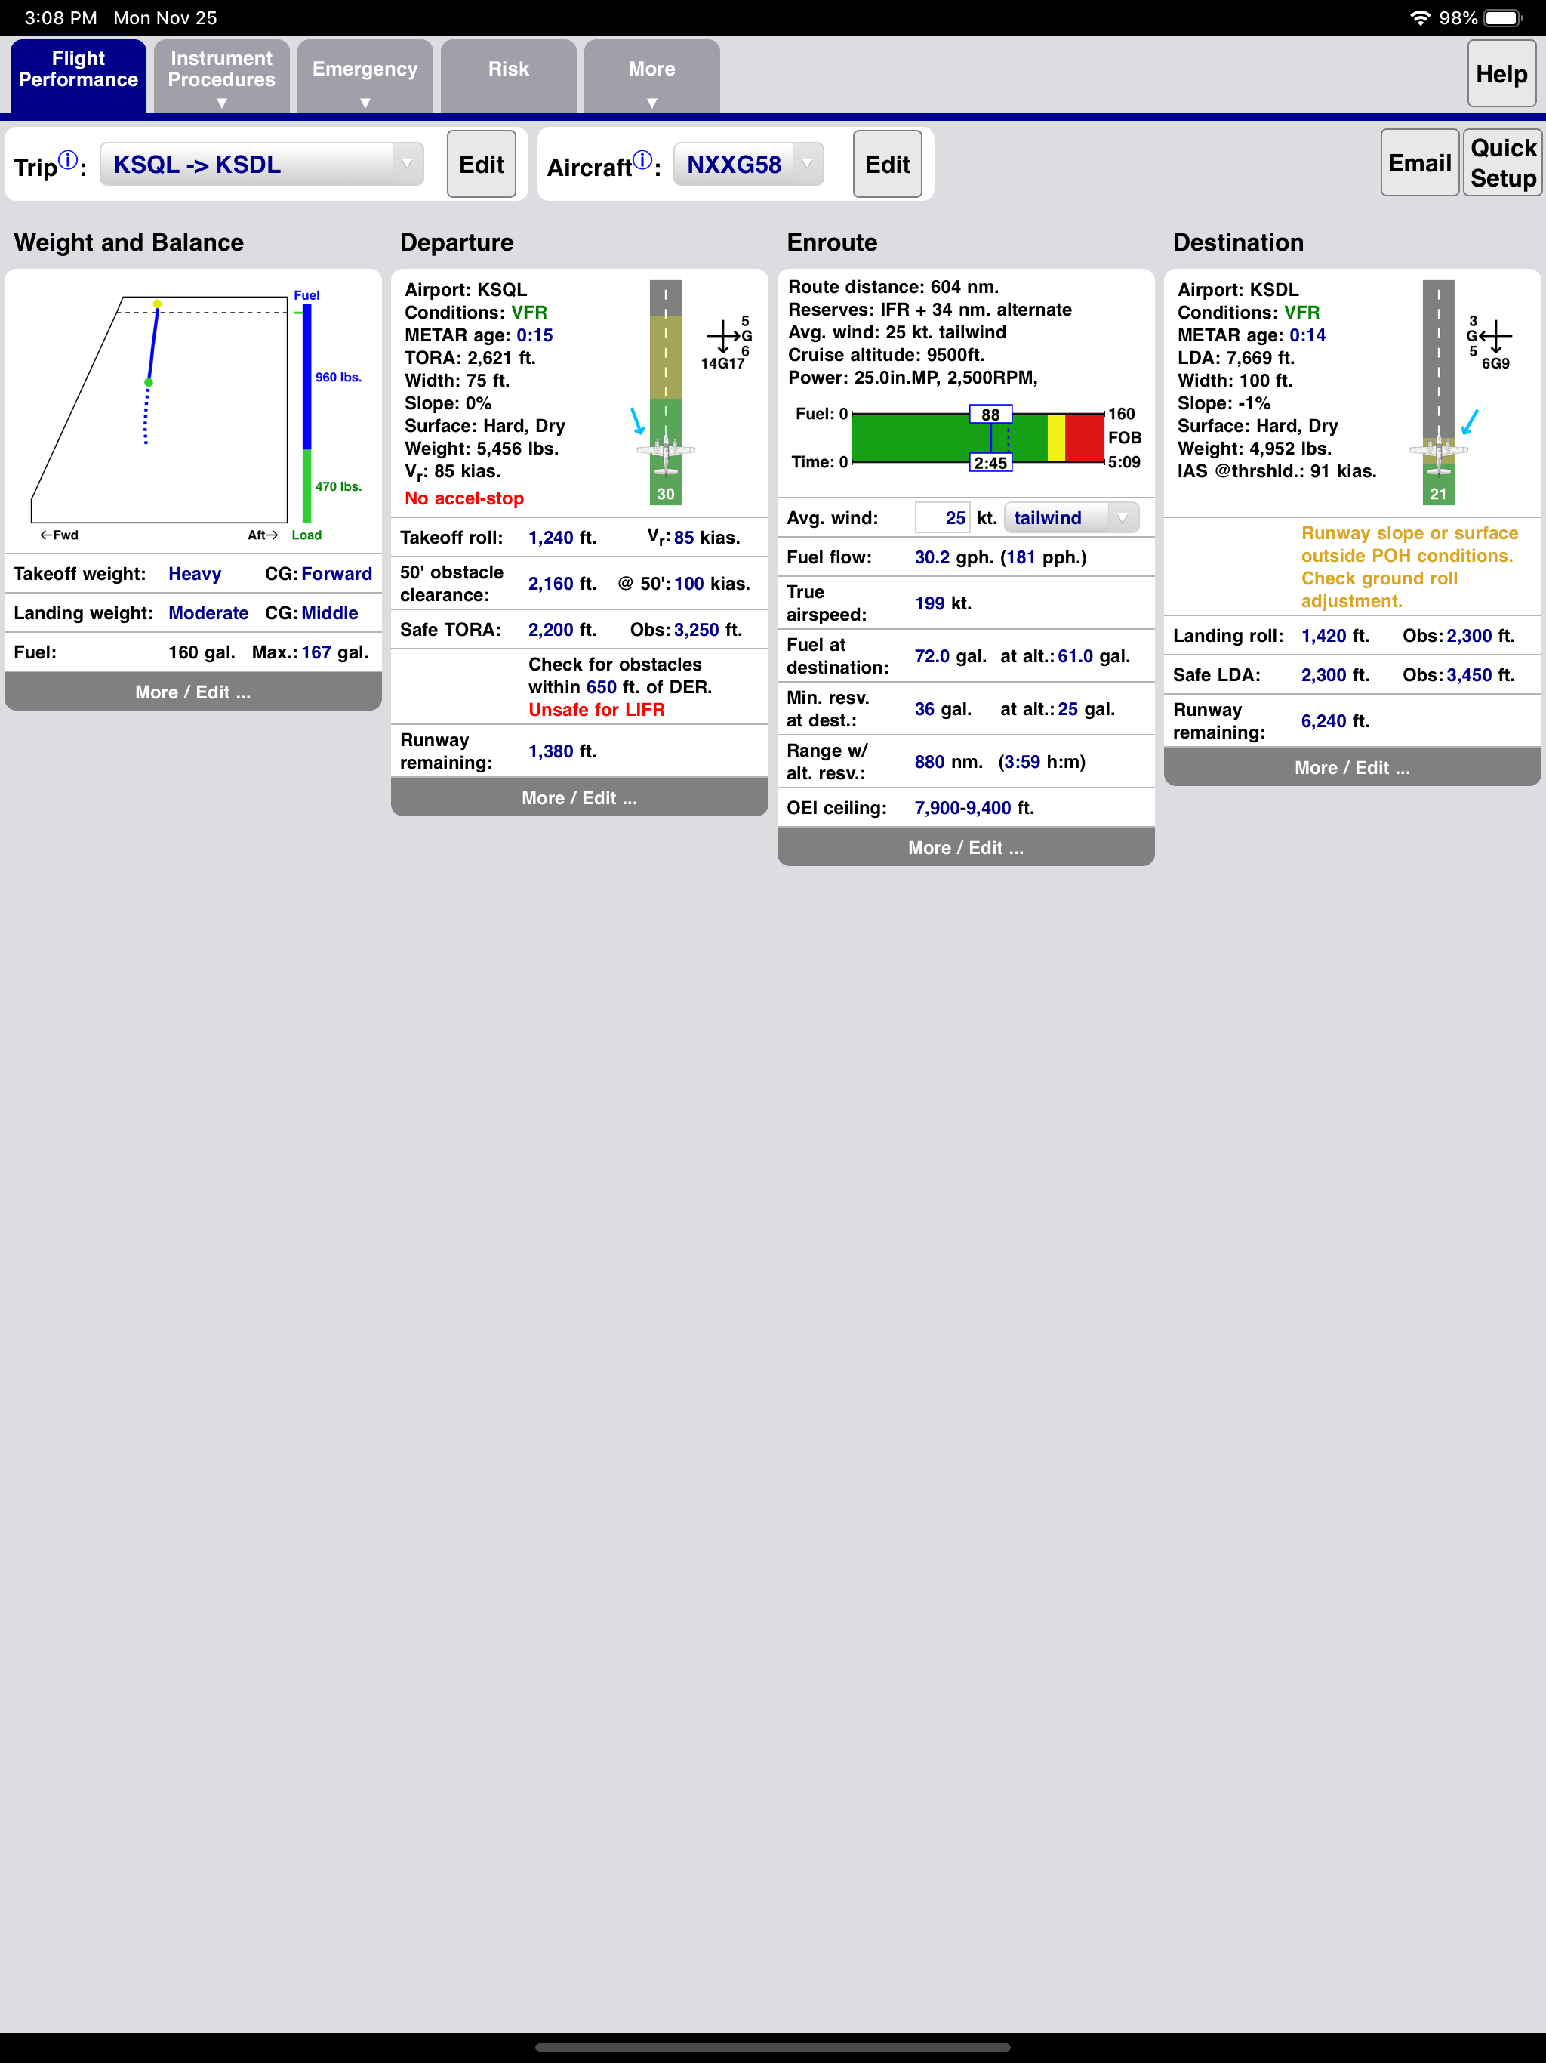The width and height of the screenshot is (1546, 2063).
Task: Click the Email button
Action: tap(1418, 162)
